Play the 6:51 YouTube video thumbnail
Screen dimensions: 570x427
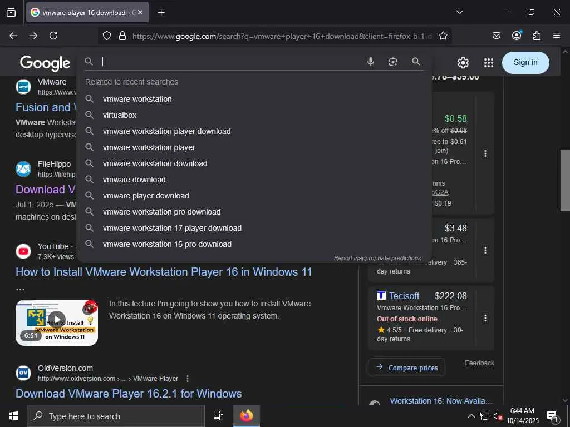pos(57,322)
